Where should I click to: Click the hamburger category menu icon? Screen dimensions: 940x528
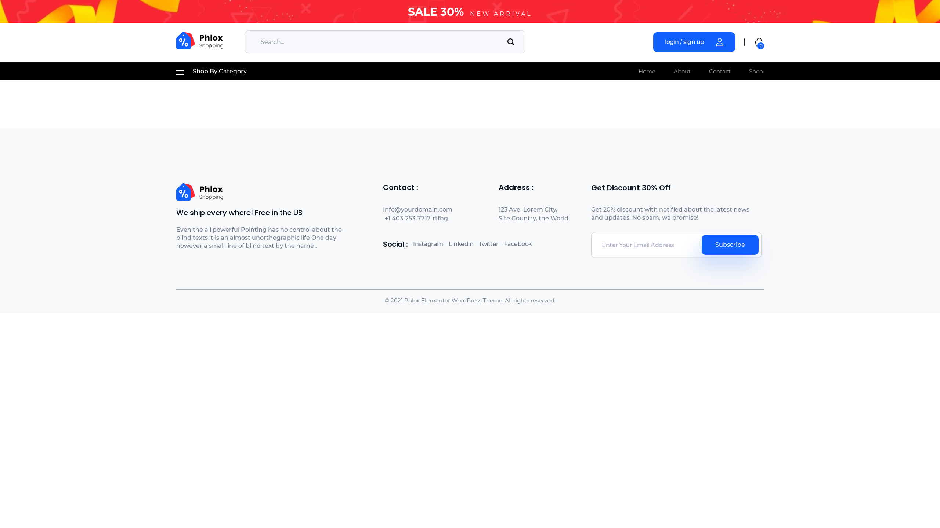(x=180, y=72)
